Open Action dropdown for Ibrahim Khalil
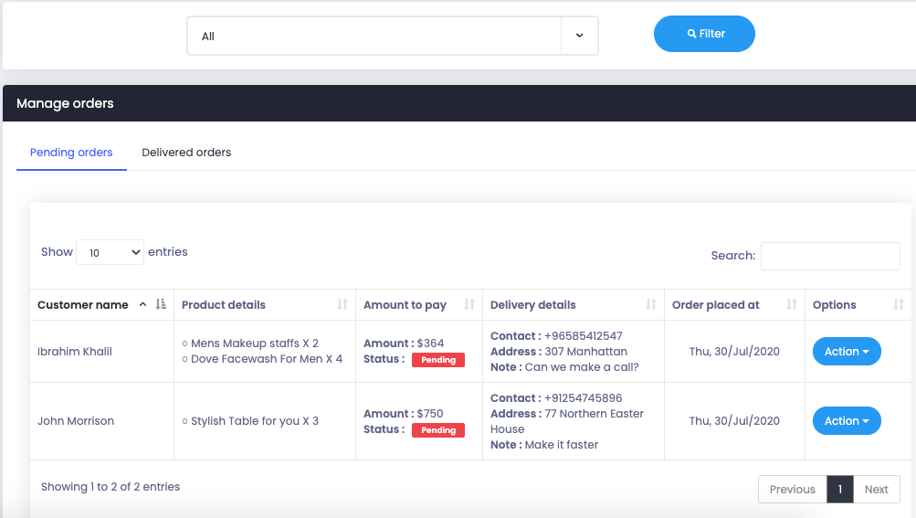 click(x=847, y=352)
